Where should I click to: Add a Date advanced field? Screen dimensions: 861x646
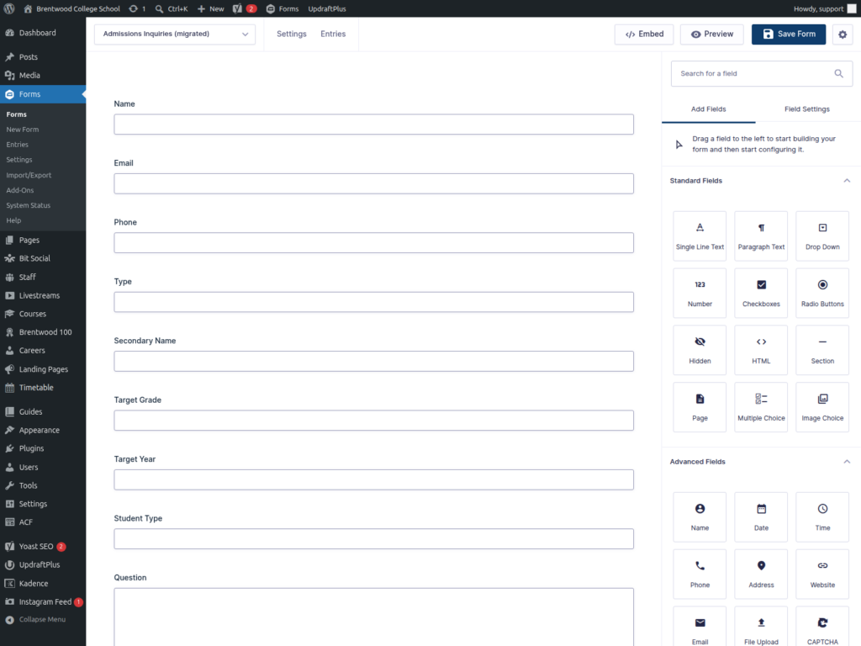coord(761,517)
